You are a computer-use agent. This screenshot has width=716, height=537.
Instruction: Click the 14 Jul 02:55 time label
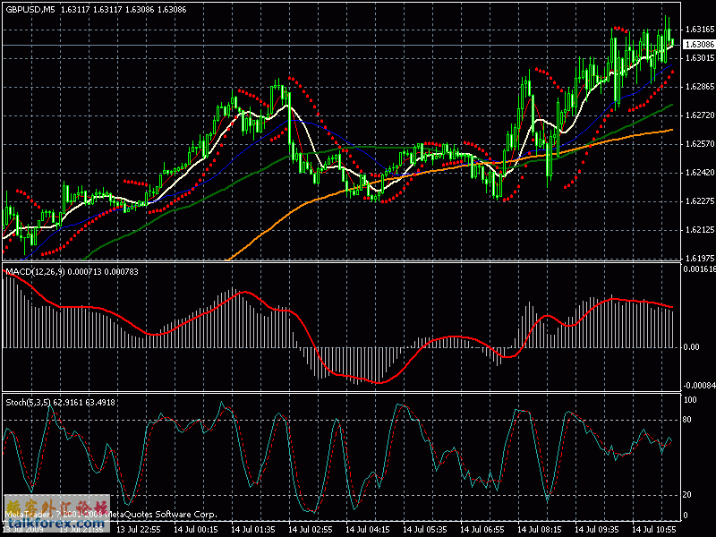(x=311, y=530)
